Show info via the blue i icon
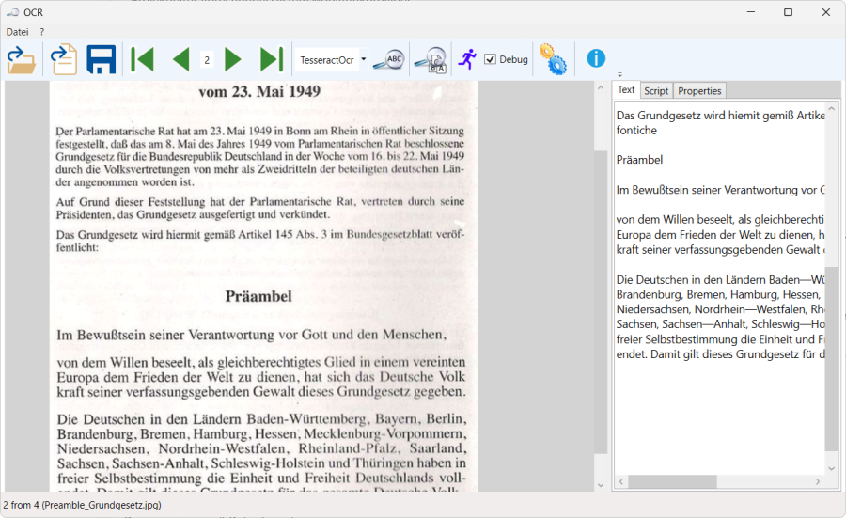 tap(596, 58)
